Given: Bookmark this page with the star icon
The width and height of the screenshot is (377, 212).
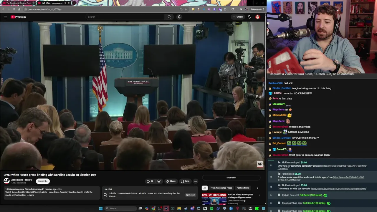Looking at the screenshot, I should tap(186, 9).
